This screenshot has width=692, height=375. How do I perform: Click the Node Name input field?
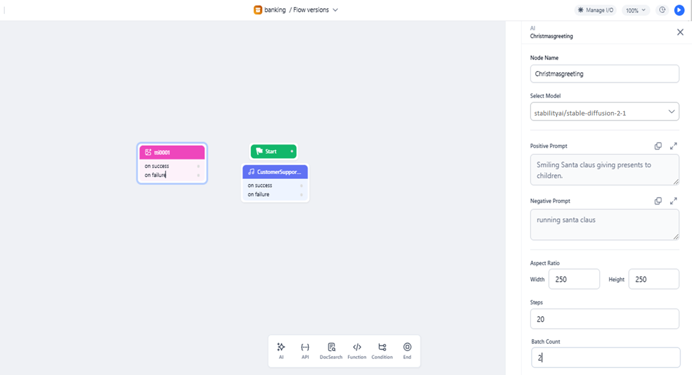[x=604, y=73]
